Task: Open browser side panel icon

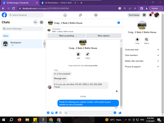Action: (x=141, y=9)
